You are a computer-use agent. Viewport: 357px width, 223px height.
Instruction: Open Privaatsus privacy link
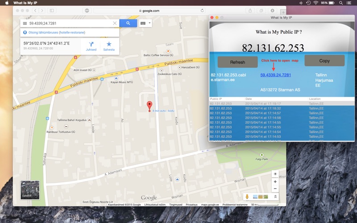pos(191,205)
